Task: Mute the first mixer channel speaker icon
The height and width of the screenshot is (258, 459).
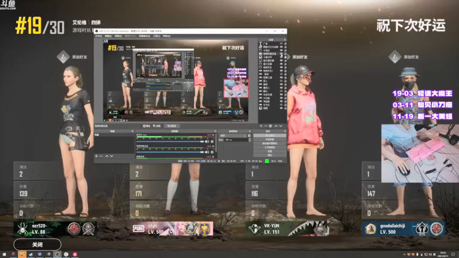Action: (207, 141)
